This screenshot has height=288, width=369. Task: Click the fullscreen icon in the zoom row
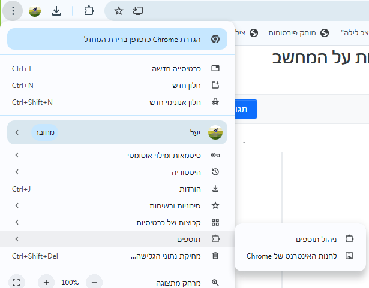click(16, 282)
